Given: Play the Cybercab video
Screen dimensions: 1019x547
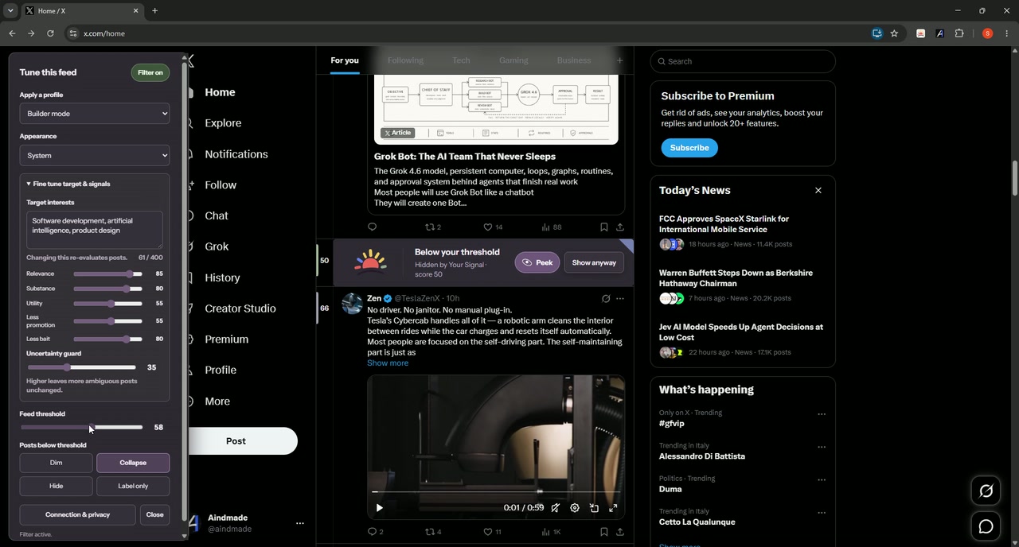Looking at the screenshot, I should 379,508.
